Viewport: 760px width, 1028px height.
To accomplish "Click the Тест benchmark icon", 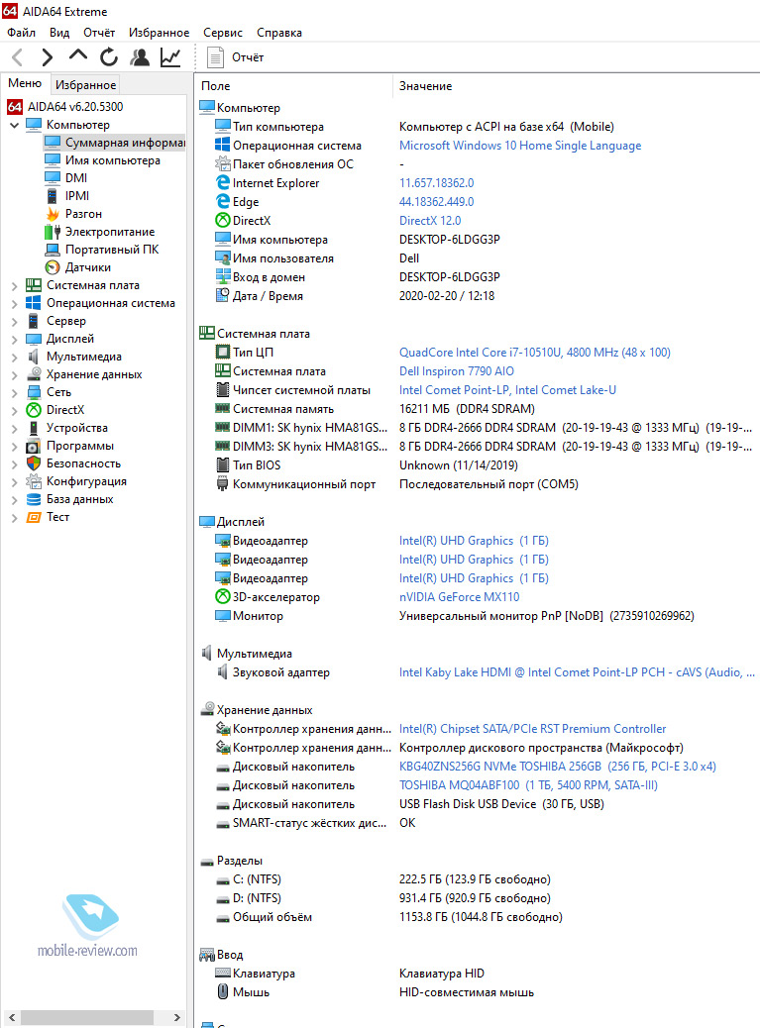I will pyautogui.click(x=34, y=517).
